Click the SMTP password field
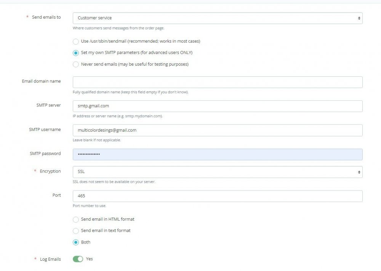This screenshot has height=271, width=381. tap(217, 153)
